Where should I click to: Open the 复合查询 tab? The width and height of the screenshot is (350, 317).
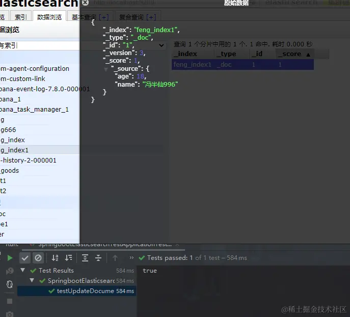(131, 17)
